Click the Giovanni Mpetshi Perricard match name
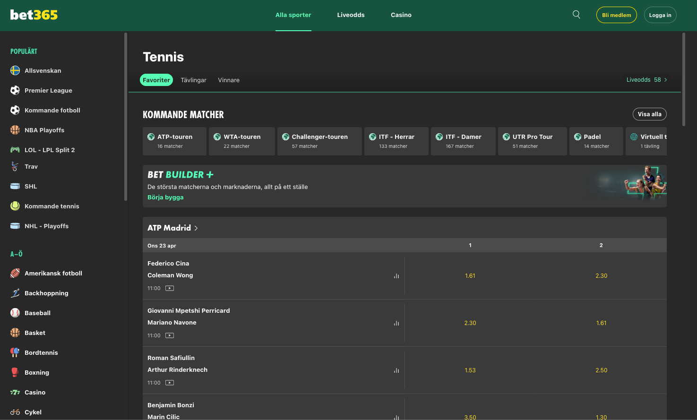697x420 pixels. (189, 311)
